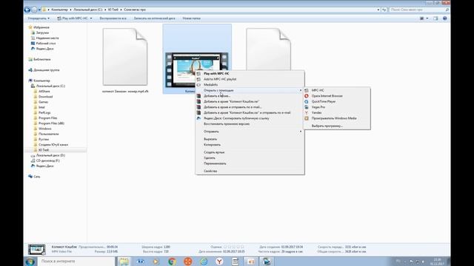
Task: Click the Explorer forward arrow button
Action: tap(34, 10)
